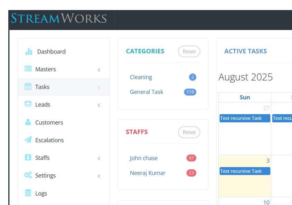
Task: Collapse the Tasks menu chevron
Action: coord(99,87)
